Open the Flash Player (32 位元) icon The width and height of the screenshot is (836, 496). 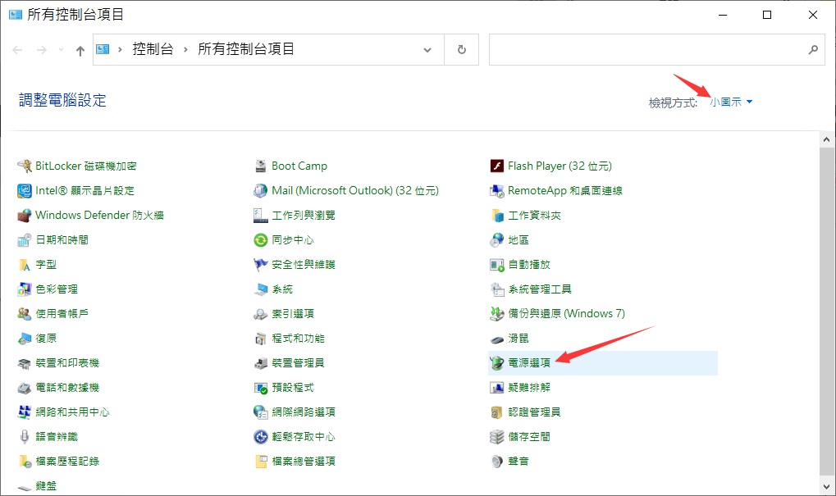tap(497, 166)
